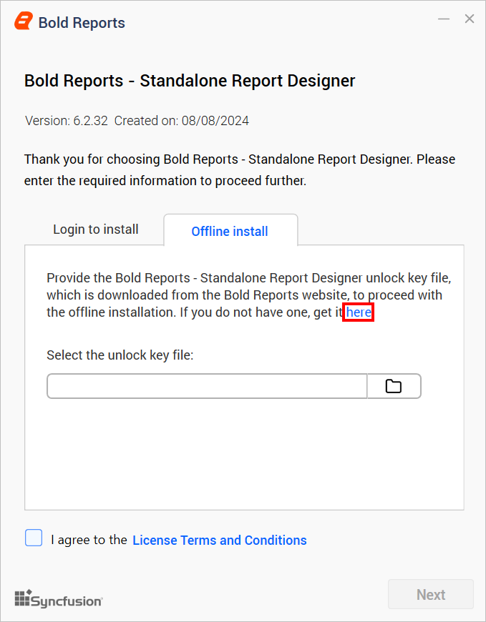Click the orange Bold Reports logo icon
Viewport: 486px width, 622px height.
pyautogui.click(x=24, y=21)
